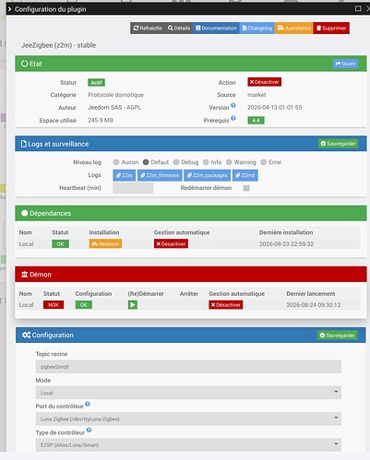Viewport: 370px width, 460px height.
Task: Disable daemon automatic management
Action: [226, 305]
